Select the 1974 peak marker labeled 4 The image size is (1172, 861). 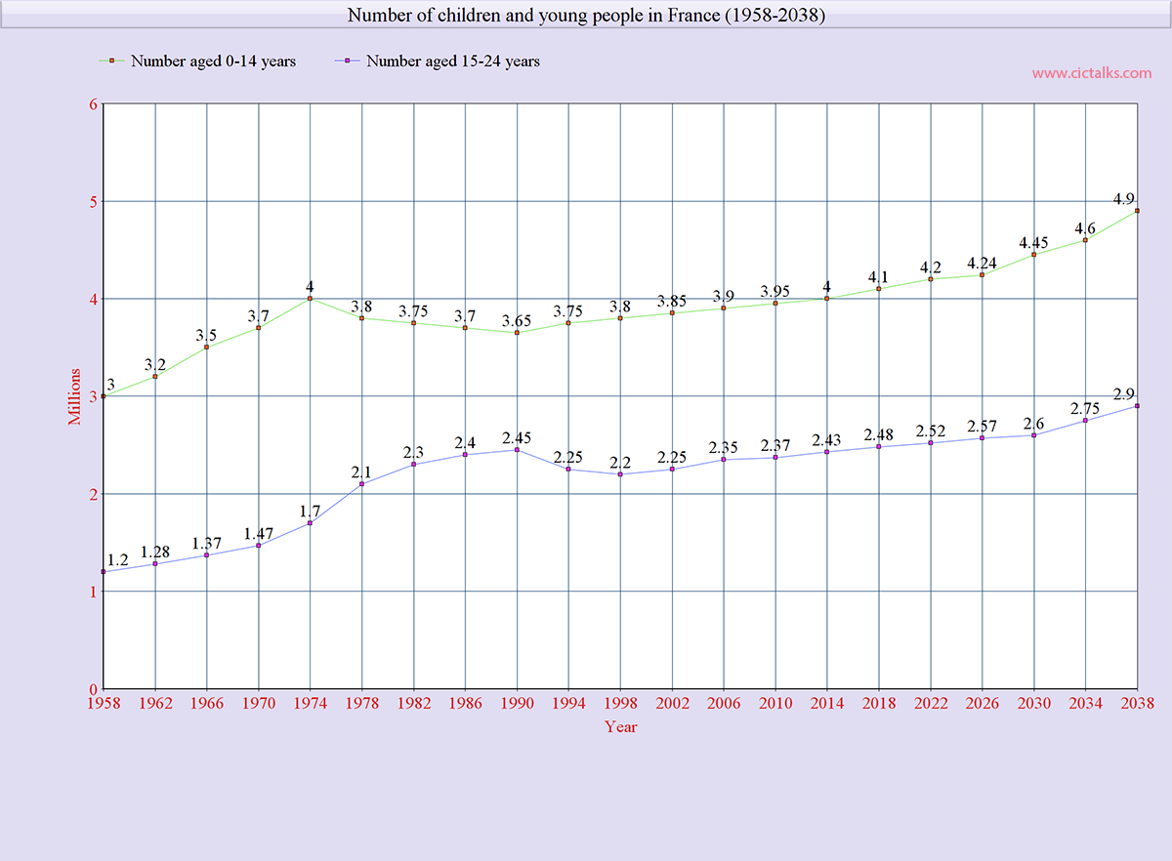tap(312, 298)
